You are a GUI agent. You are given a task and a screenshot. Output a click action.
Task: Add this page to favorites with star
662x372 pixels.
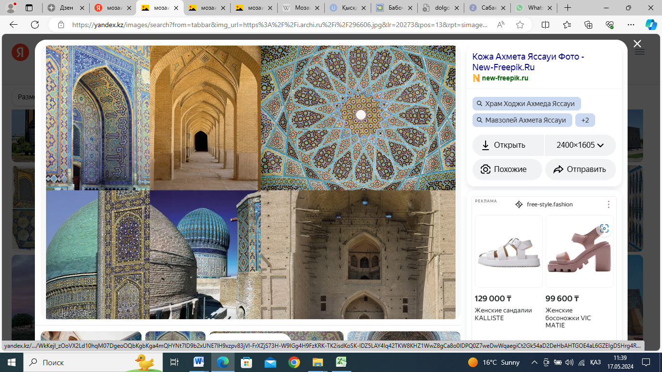[520, 25]
